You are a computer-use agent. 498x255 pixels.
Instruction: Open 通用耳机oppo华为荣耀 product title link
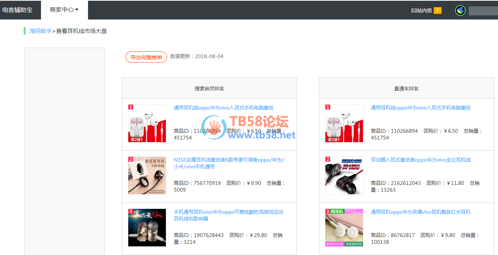pos(421,212)
